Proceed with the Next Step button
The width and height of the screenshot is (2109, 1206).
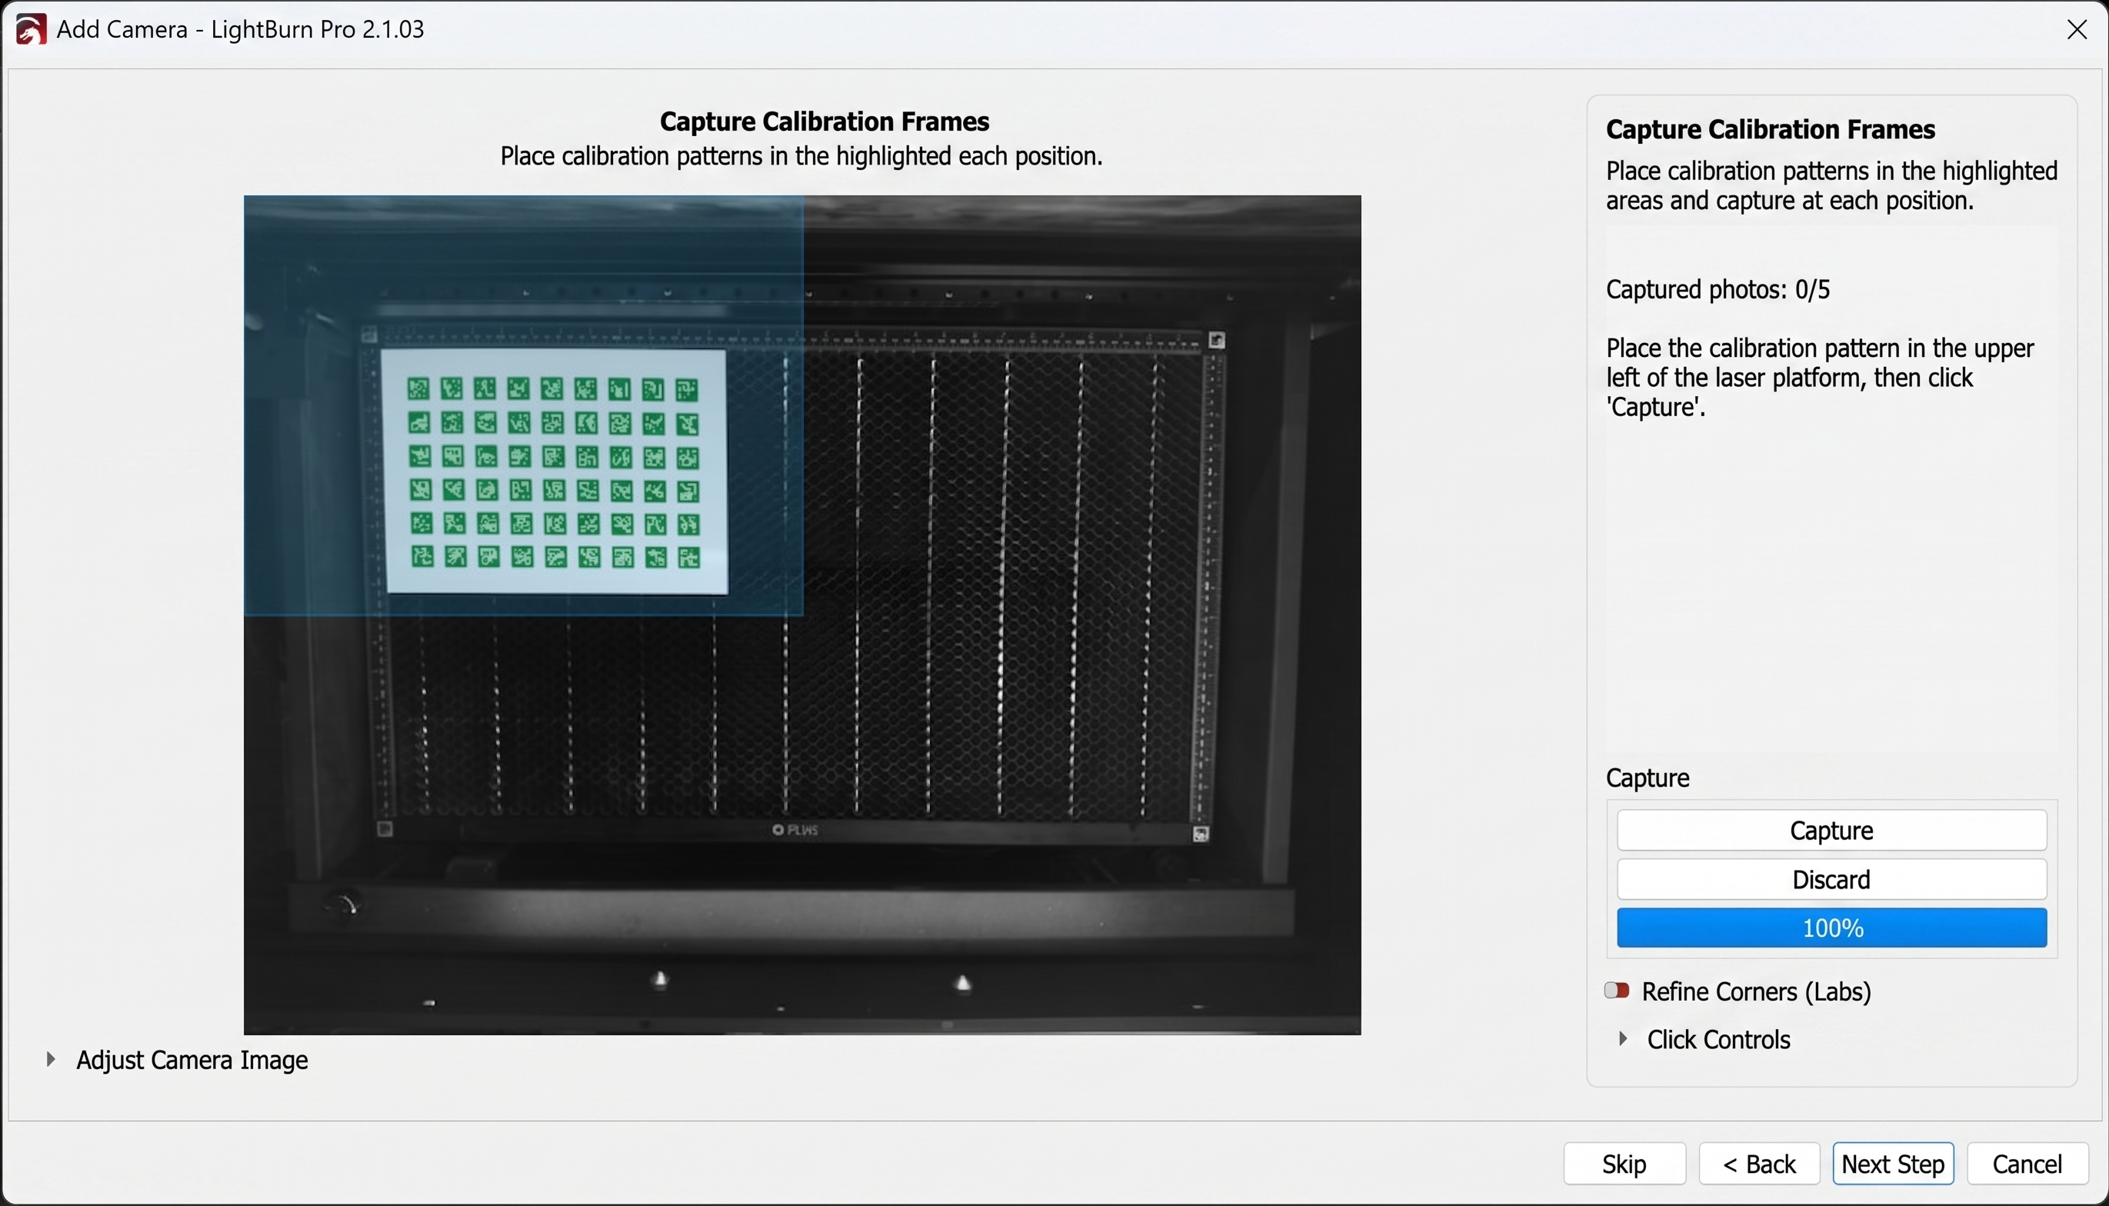click(x=1893, y=1164)
